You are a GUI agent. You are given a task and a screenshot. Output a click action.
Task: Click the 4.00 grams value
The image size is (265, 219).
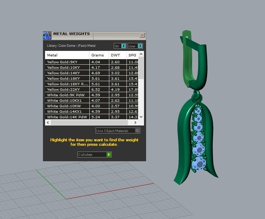[96, 106]
